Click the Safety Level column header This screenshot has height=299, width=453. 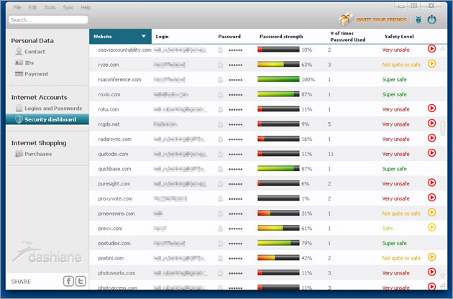tap(398, 36)
